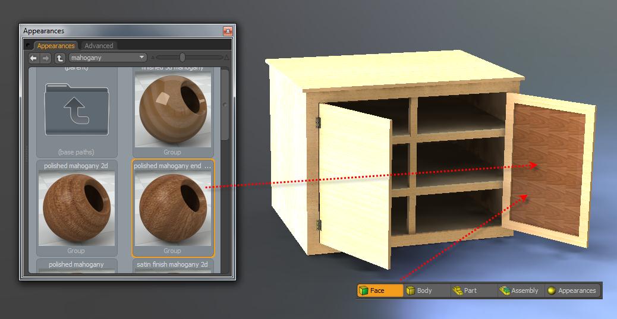The height and width of the screenshot is (319, 617).
Task: Select Body selection mode
Action: click(427, 290)
